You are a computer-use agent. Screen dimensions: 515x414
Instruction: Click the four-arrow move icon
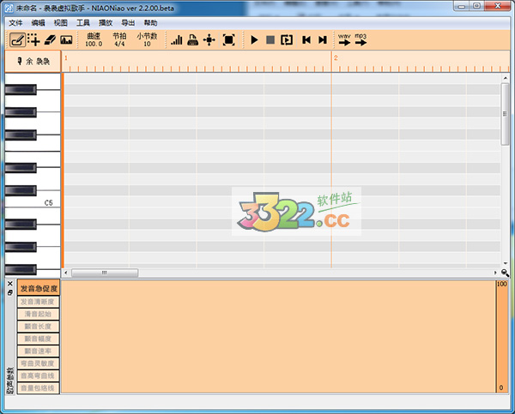(x=209, y=40)
